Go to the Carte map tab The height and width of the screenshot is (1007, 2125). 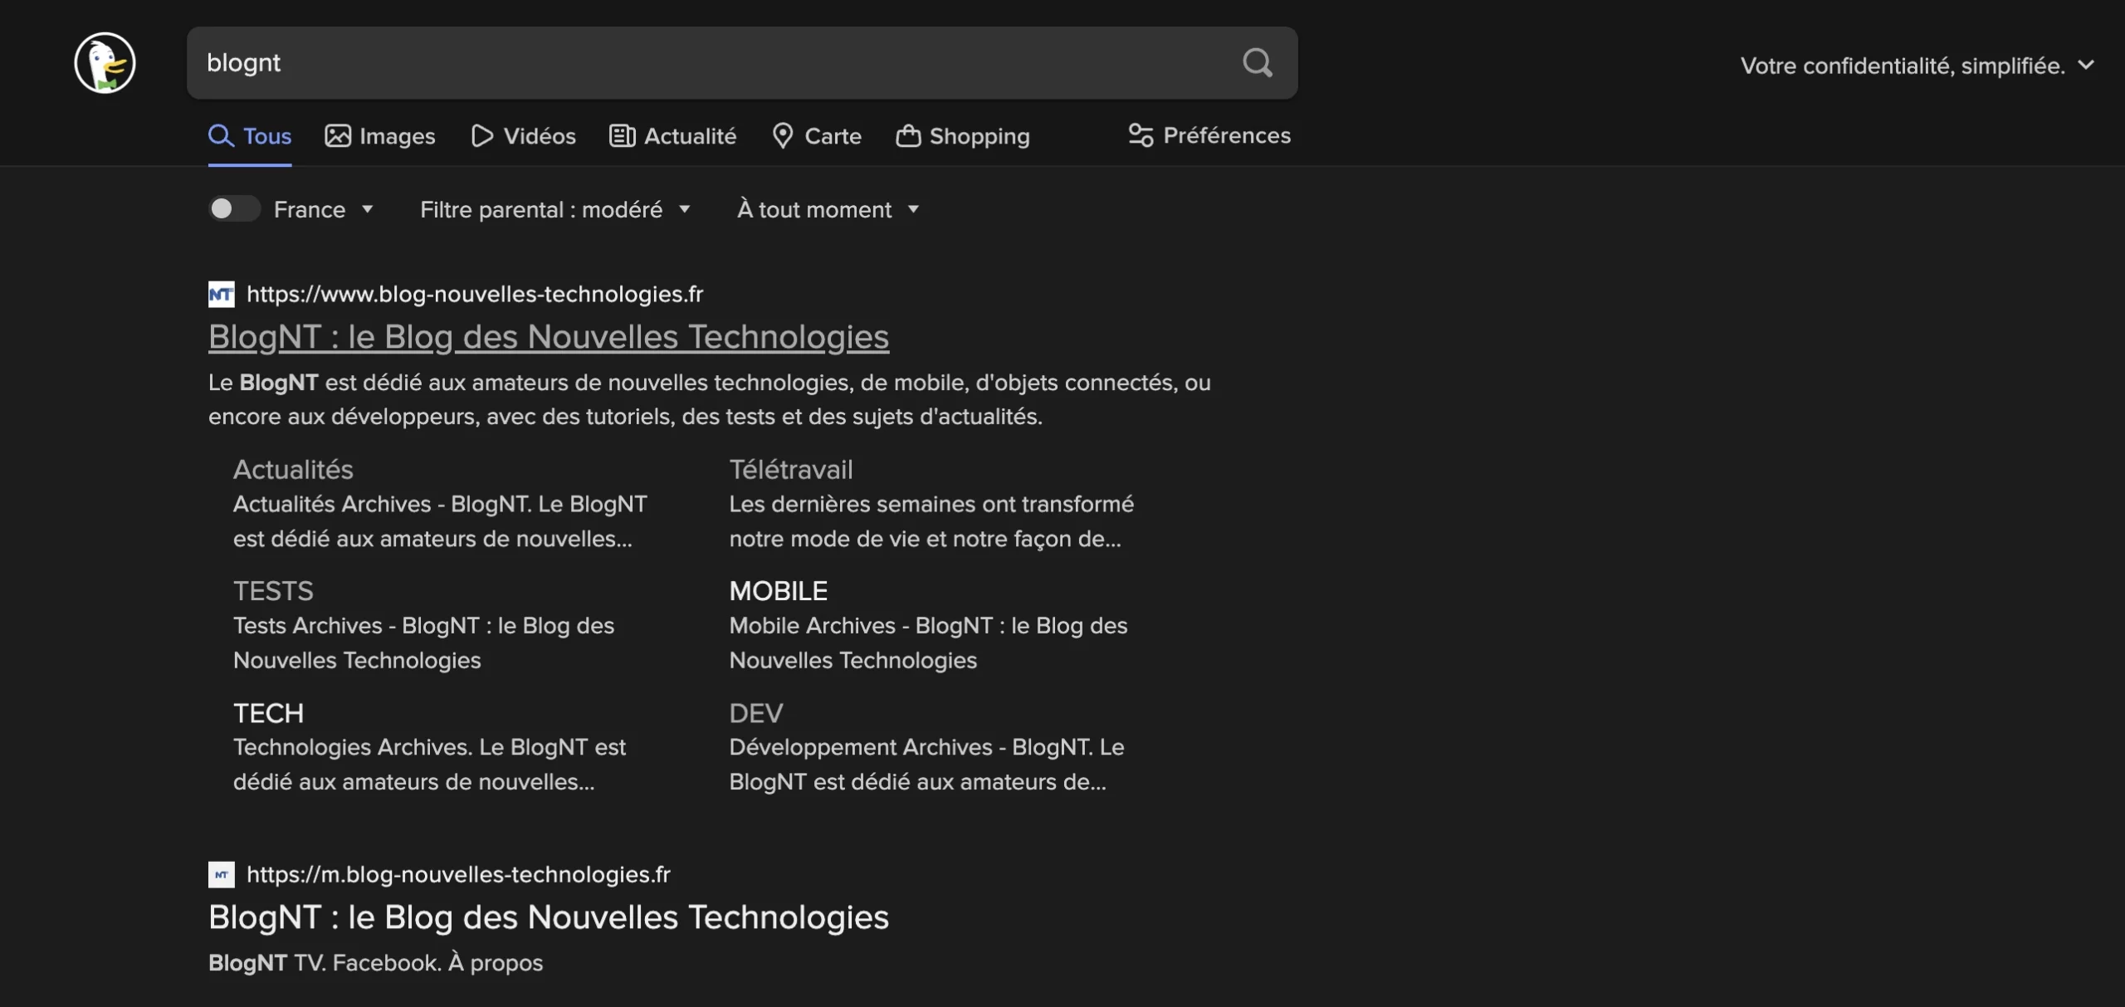[817, 136]
